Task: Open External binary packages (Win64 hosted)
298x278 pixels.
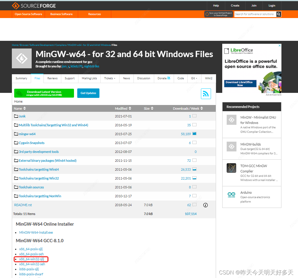Action: pos(48,161)
